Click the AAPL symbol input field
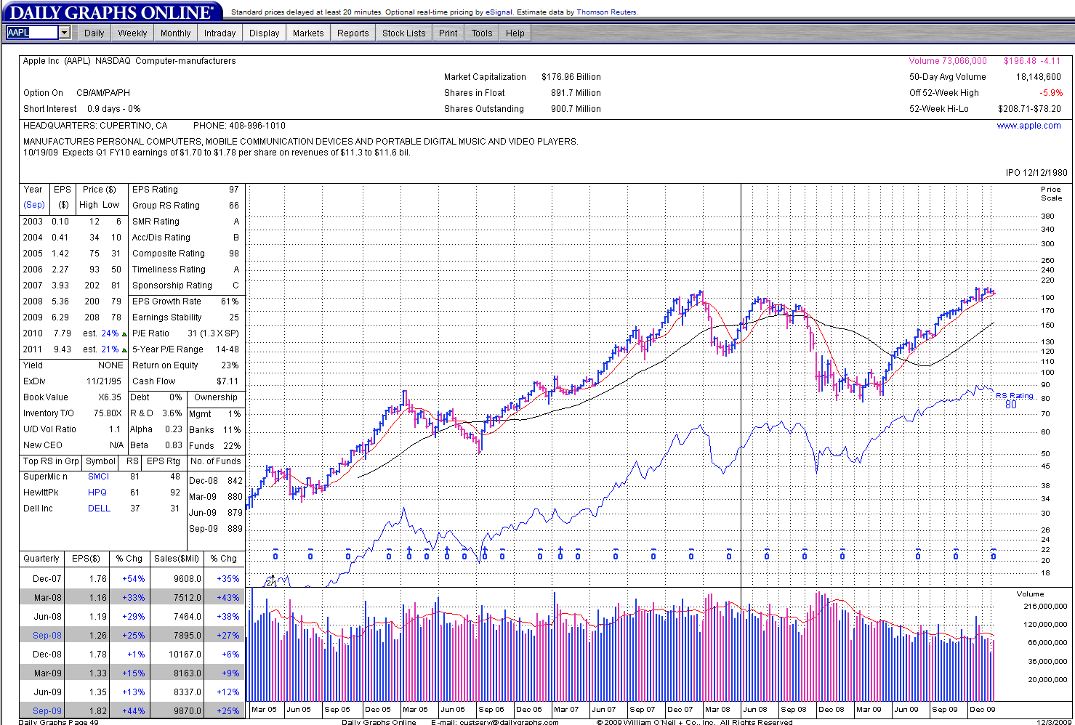 (x=32, y=33)
